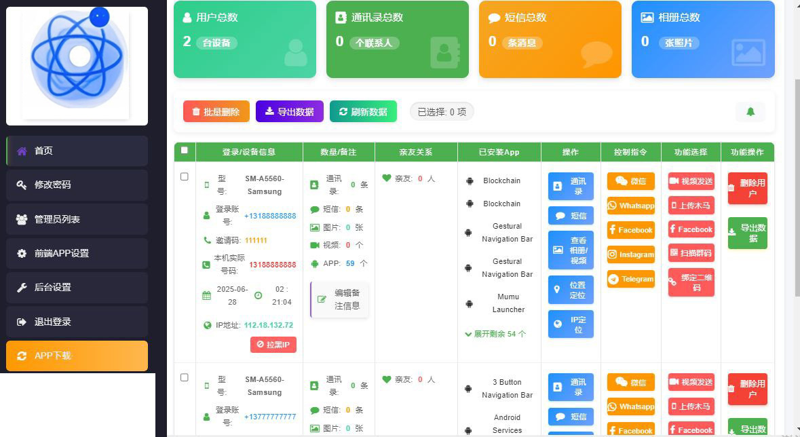The image size is (800, 437).
Task: Expand 展开剩余 54 个 app list
Action: coord(495,334)
